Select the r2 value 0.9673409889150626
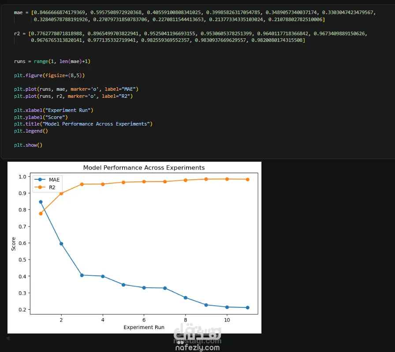This screenshot has width=395, height=352. (x=339, y=33)
